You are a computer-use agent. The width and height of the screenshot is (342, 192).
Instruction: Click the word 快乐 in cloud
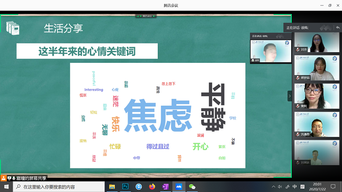tap(116, 124)
